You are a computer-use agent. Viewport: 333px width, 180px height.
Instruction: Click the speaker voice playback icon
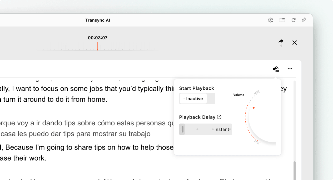[276, 69]
